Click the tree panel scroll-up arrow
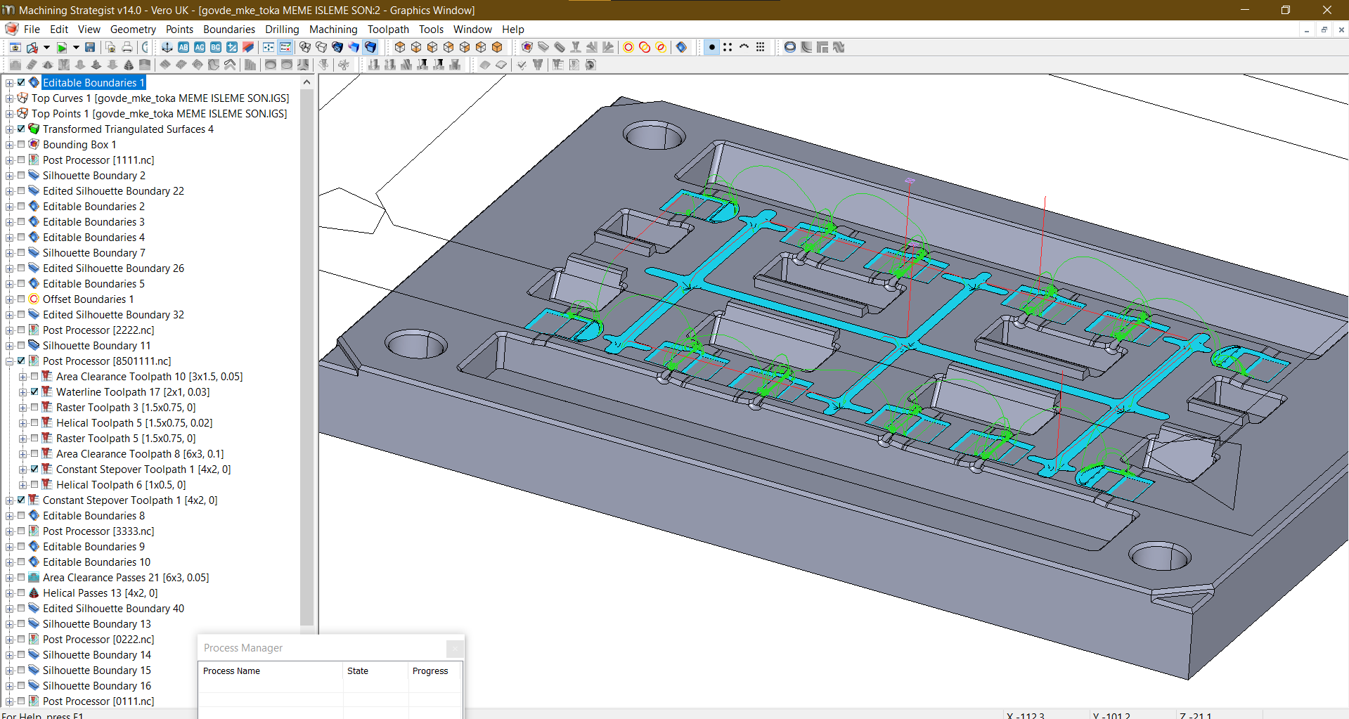1349x719 pixels. point(306,82)
